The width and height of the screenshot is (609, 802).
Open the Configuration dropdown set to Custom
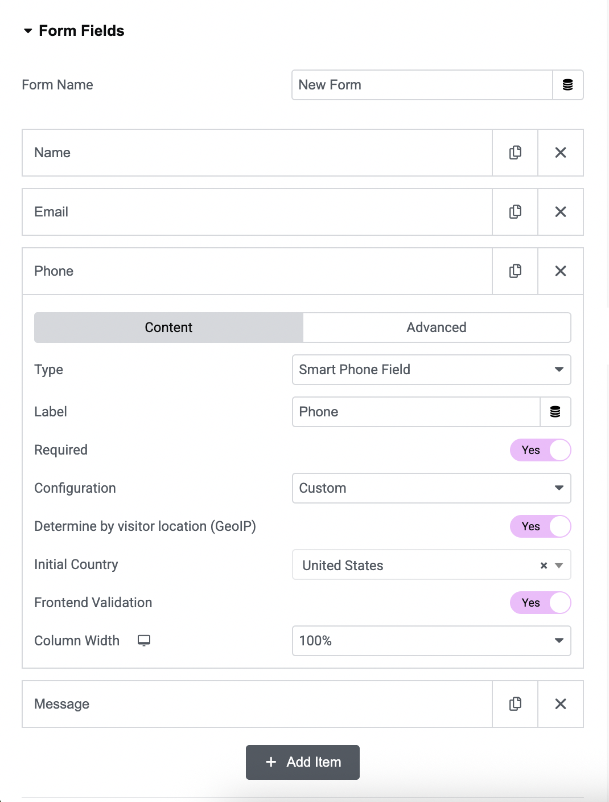click(431, 488)
